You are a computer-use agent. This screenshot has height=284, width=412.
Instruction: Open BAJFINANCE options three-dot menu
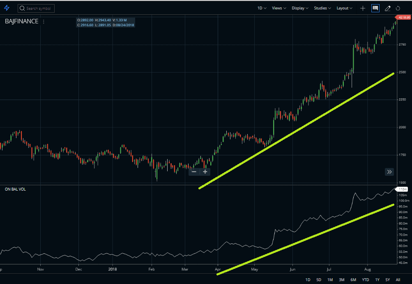tap(44, 22)
